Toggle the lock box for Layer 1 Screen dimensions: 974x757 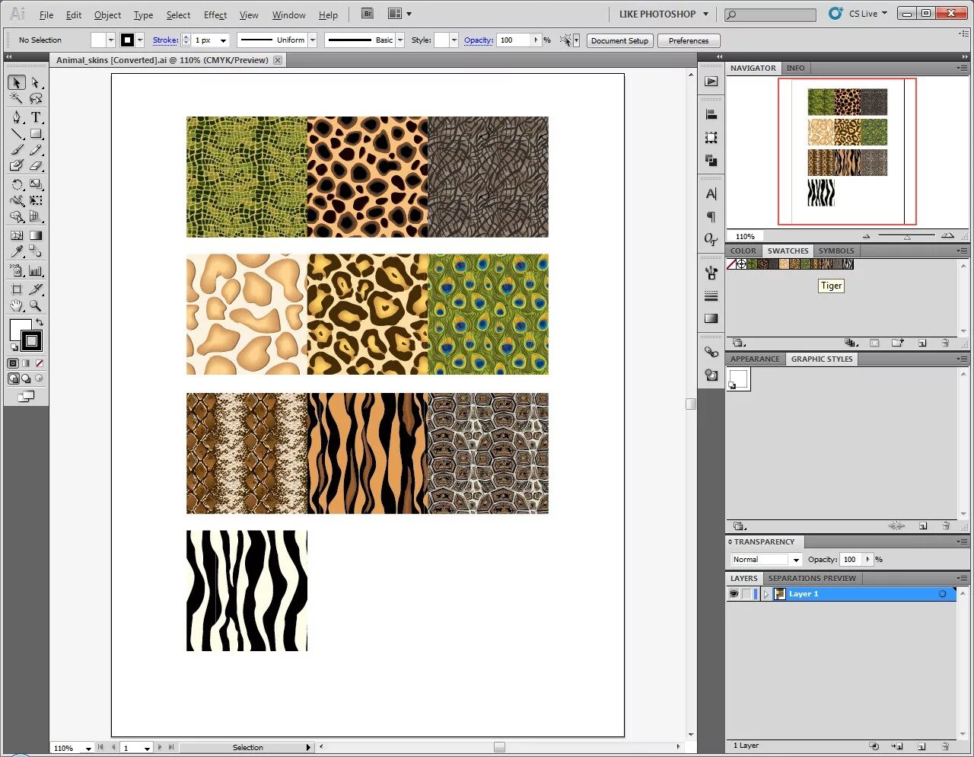[x=747, y=594]
